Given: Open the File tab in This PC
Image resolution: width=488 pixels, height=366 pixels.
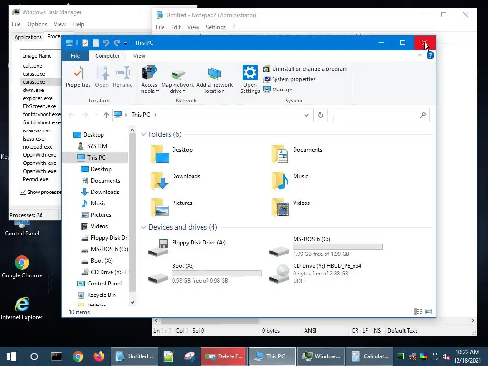Looking at the screenshot, I should pyautogui.click(x=75, y=56).
